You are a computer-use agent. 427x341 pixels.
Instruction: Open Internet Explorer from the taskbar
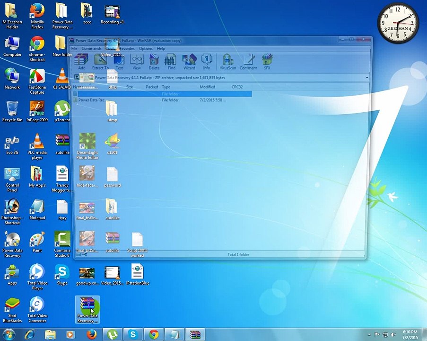(29, 334)
